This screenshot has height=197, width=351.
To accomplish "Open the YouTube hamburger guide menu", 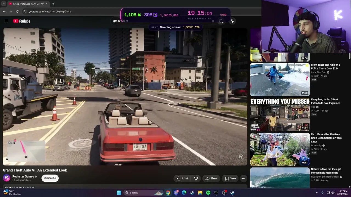I will pos(7,21).
